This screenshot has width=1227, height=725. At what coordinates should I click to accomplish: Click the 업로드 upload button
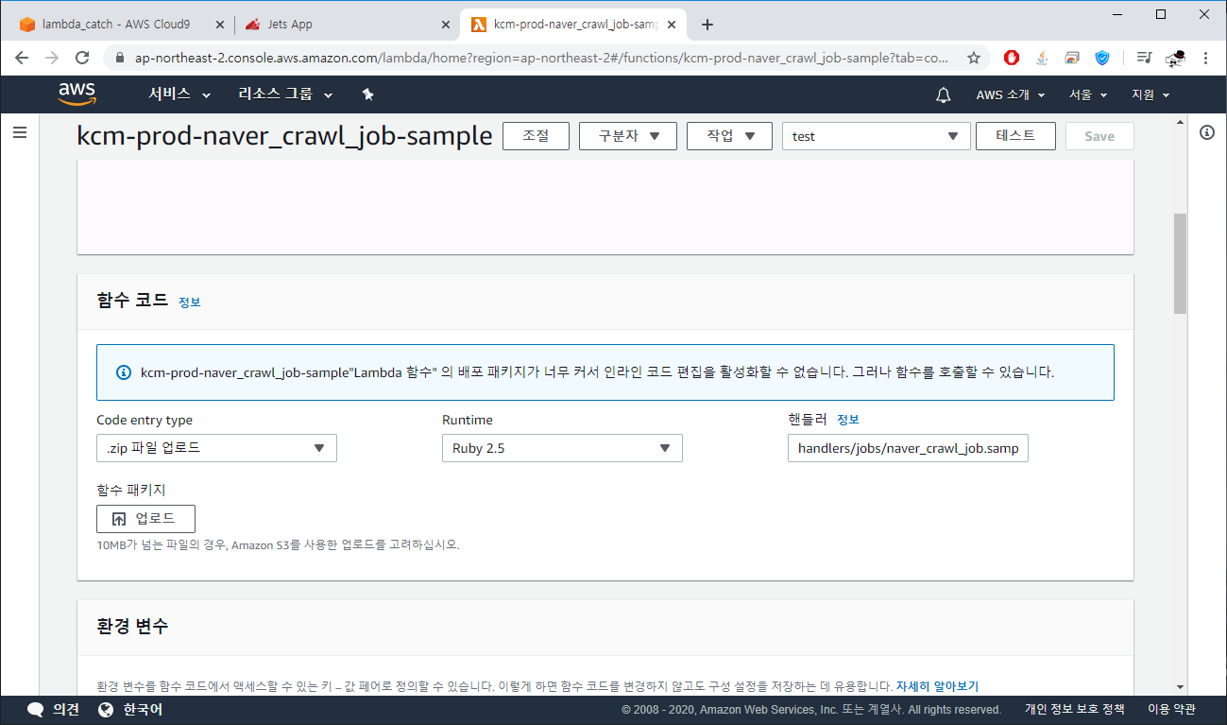(x=145, y=519)
